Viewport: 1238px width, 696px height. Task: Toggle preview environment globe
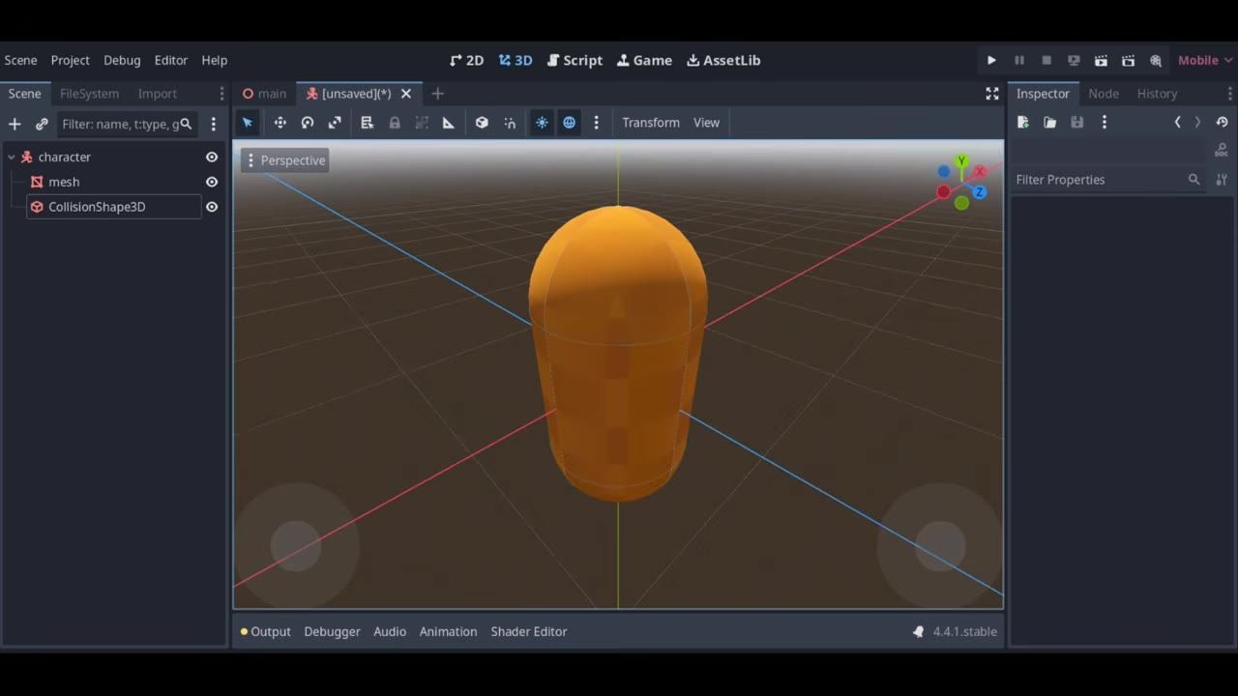[570, 123]
